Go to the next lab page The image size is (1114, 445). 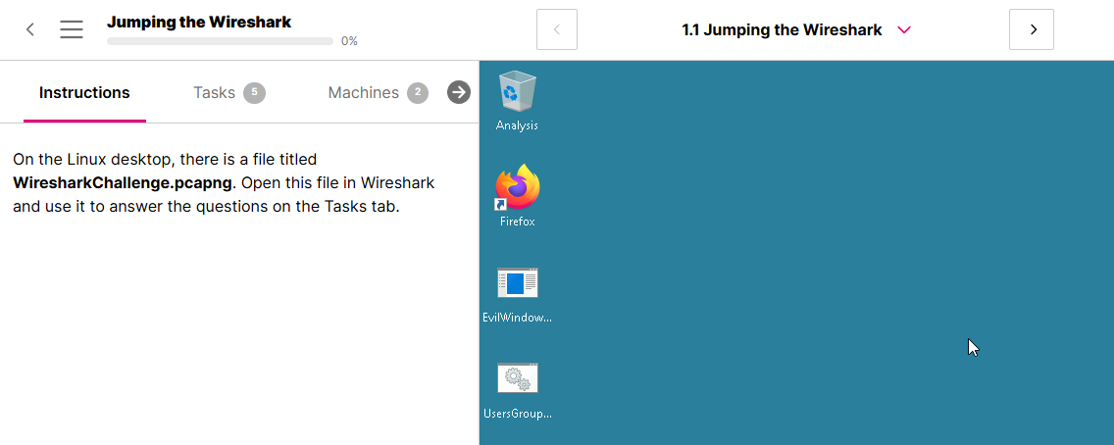[x=1032, y=29]
